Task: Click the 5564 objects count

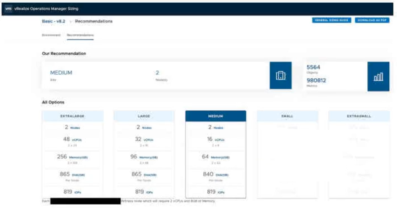Action: tap(313, 68)
